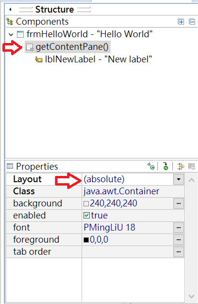Screen dimensions: 198x304
Task: Click the background 240,240,240 color swatch
Action: coord(86,203)
